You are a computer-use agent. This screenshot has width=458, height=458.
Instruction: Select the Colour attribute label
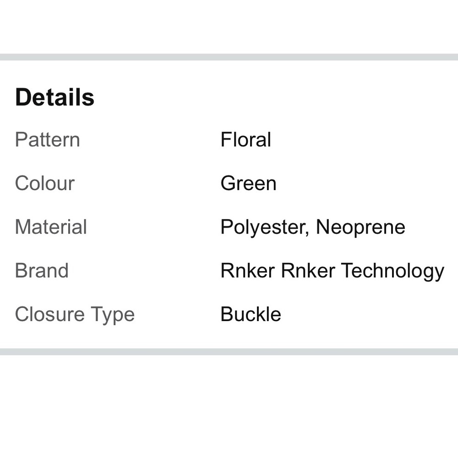(x=45, y=183)
